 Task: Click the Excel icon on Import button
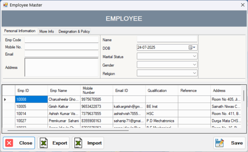point(78,143)
